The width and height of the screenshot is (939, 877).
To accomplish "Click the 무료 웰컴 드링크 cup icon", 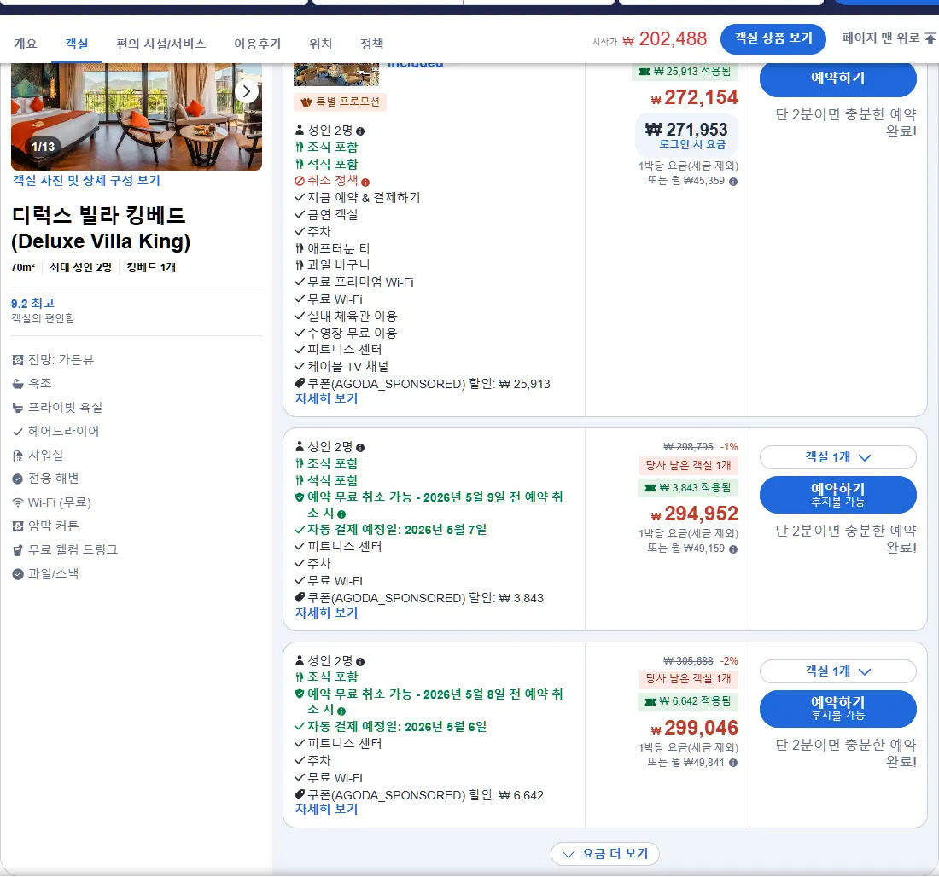I will (x=18, y=550).
